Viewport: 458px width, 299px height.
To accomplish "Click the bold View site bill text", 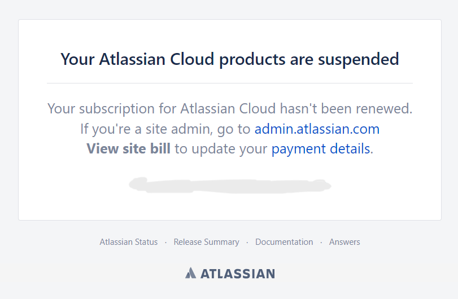I will pyautogui.click(x=129, y=149).
